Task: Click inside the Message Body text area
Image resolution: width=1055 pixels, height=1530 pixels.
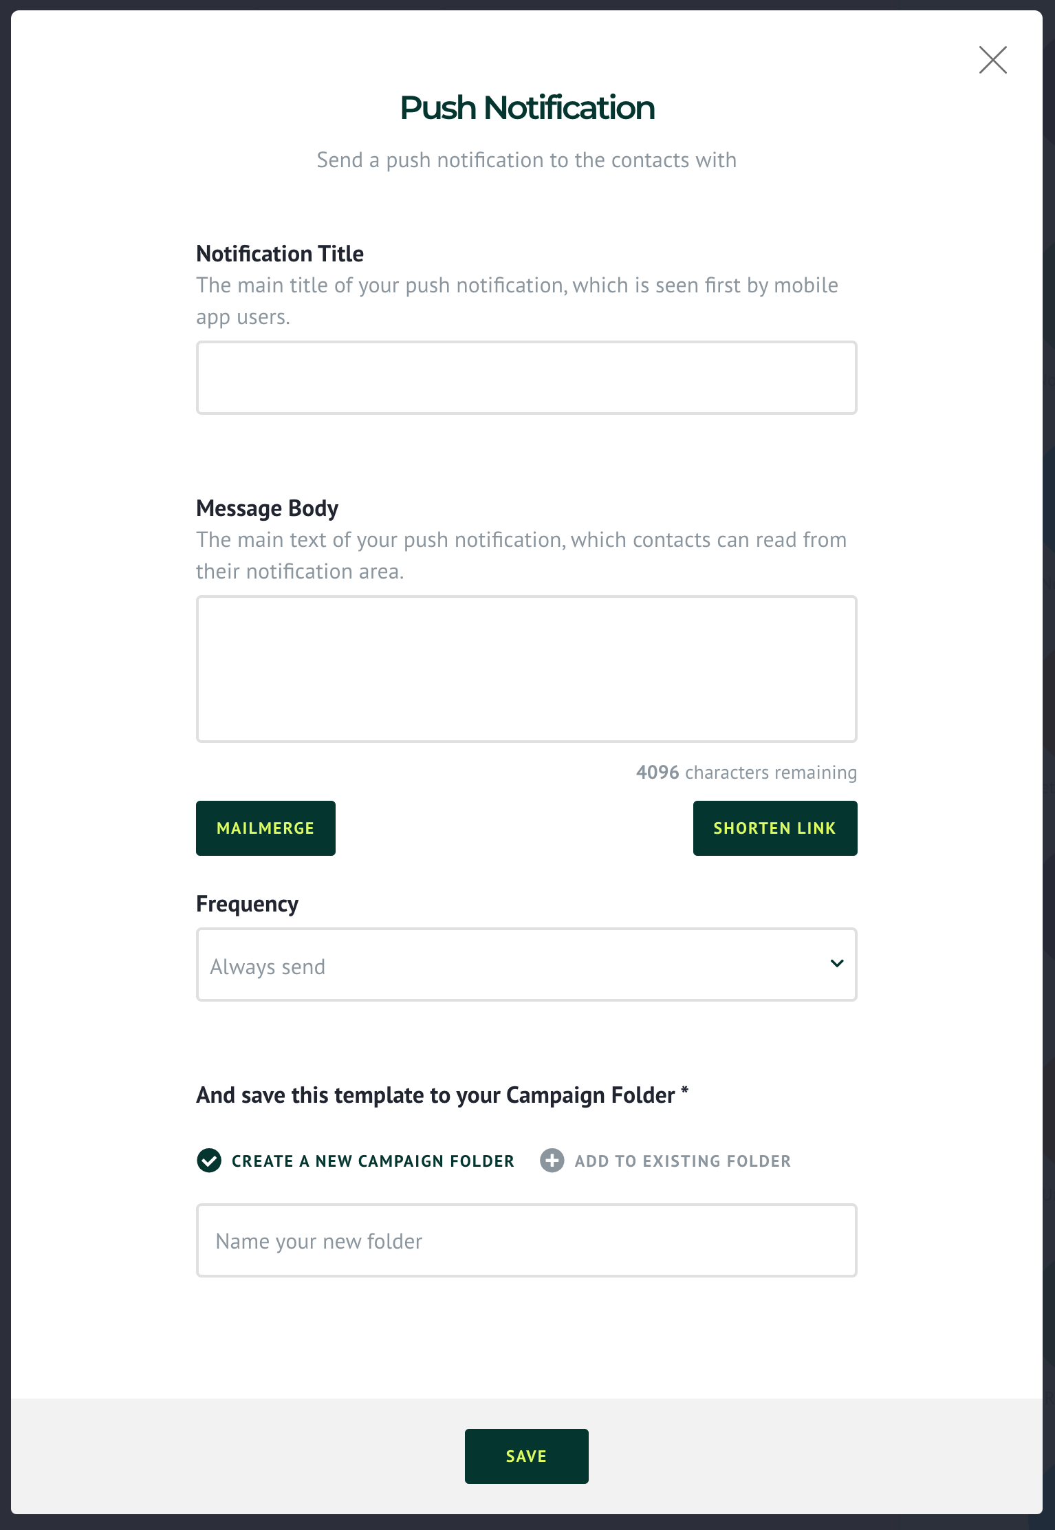Action: click(x=526, y=669)
